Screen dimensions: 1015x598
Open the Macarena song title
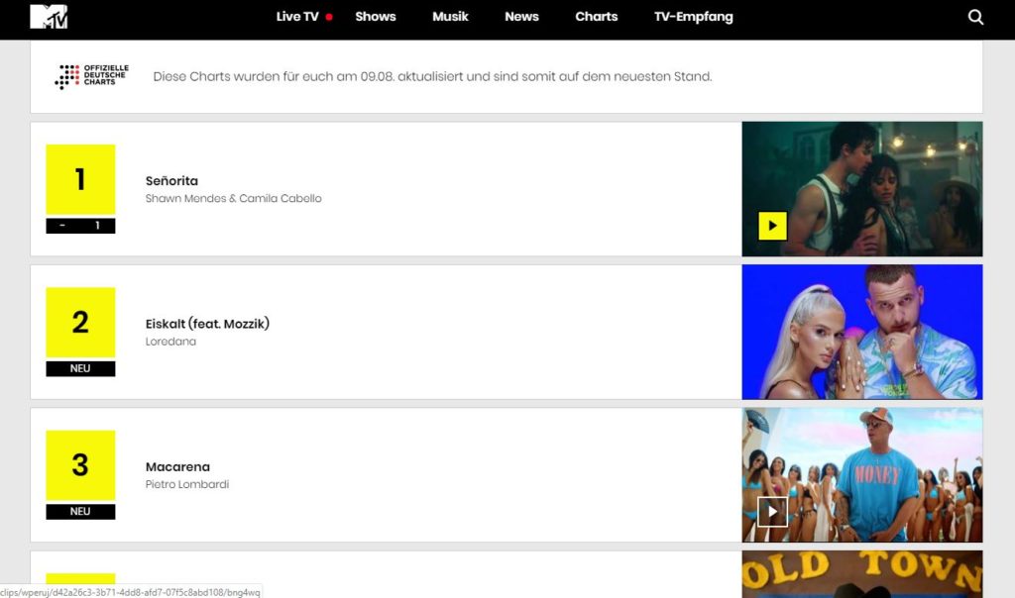click(177, 466)
